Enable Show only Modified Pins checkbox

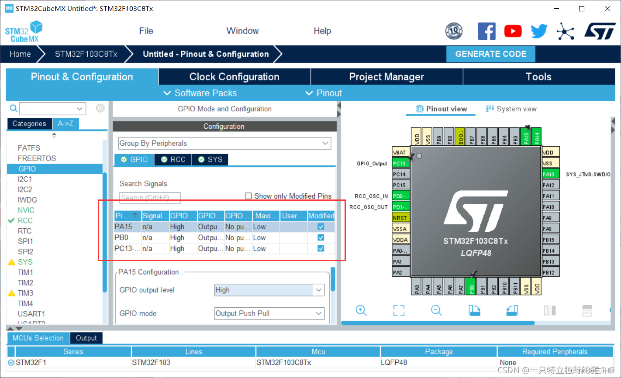pyautogui.click(x=248, y=196)
